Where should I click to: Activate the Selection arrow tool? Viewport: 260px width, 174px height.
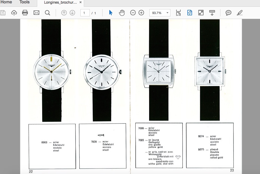coord(111,13)
